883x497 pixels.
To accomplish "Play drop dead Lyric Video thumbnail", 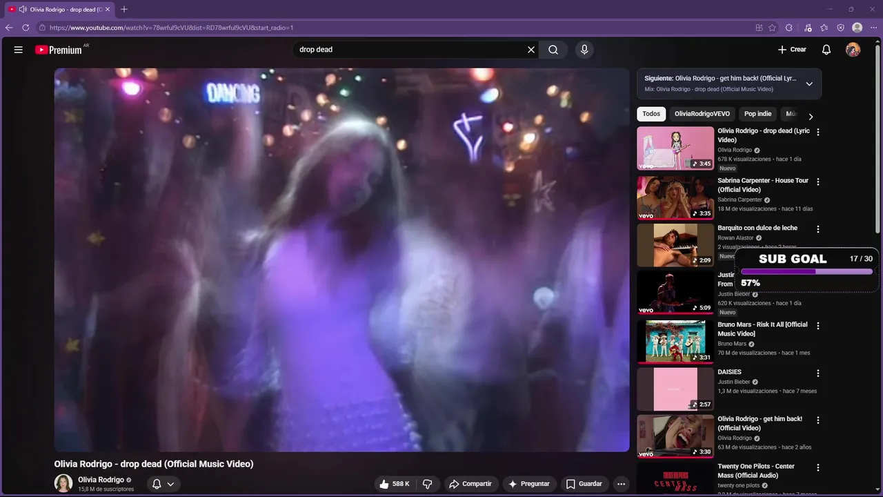I will (675, 148).
